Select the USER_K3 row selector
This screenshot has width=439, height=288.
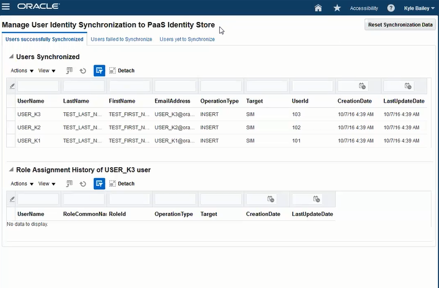(x=11, y=114)
